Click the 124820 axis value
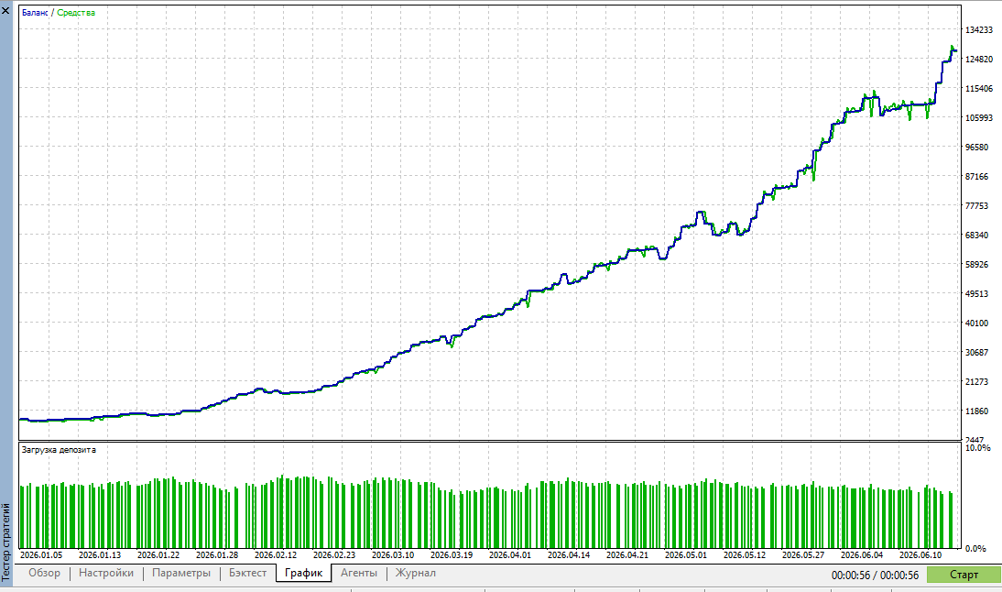Viewport: 1002px width, 592px height. (x=978, y=60)
